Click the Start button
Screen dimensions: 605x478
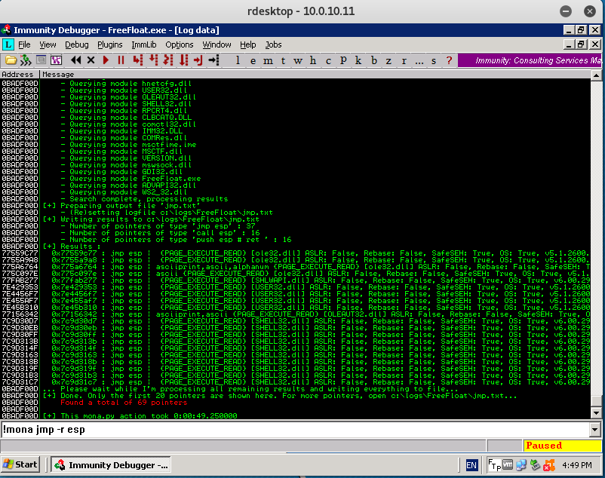click(19, 464)
